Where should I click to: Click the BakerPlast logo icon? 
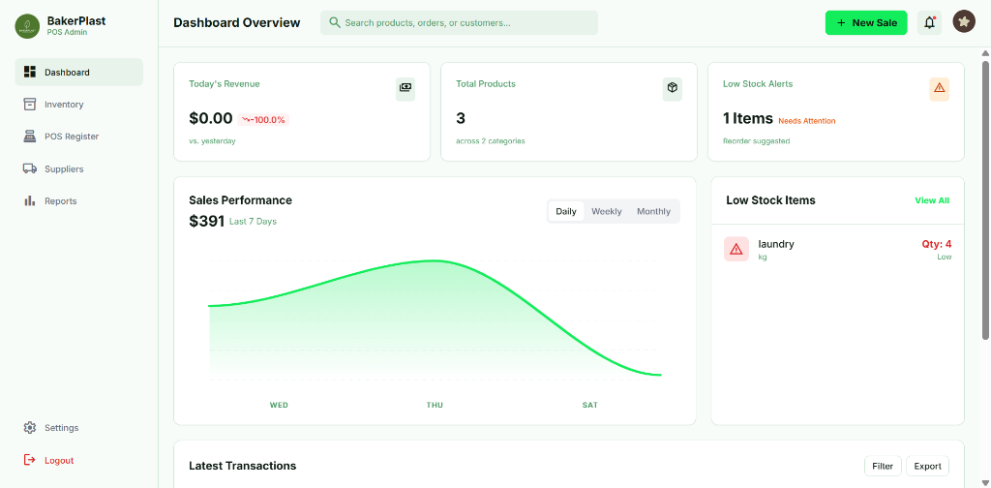27,26
